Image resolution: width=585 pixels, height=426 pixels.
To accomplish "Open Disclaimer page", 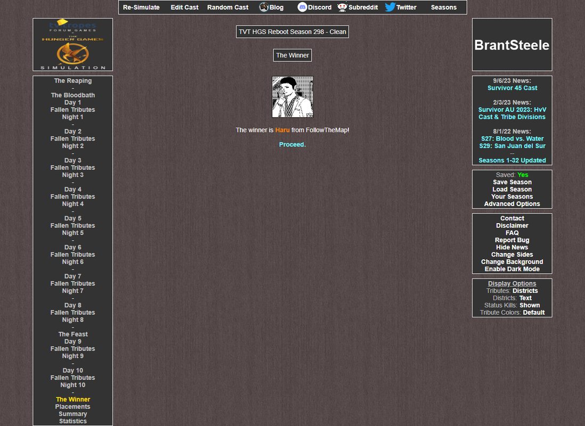I will click(512, 226).
